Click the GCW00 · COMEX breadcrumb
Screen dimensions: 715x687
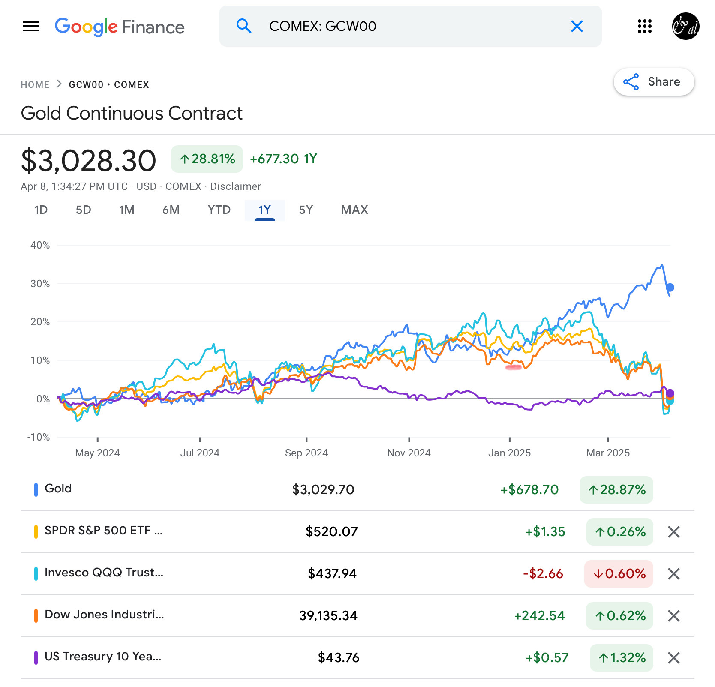(109, 84)
